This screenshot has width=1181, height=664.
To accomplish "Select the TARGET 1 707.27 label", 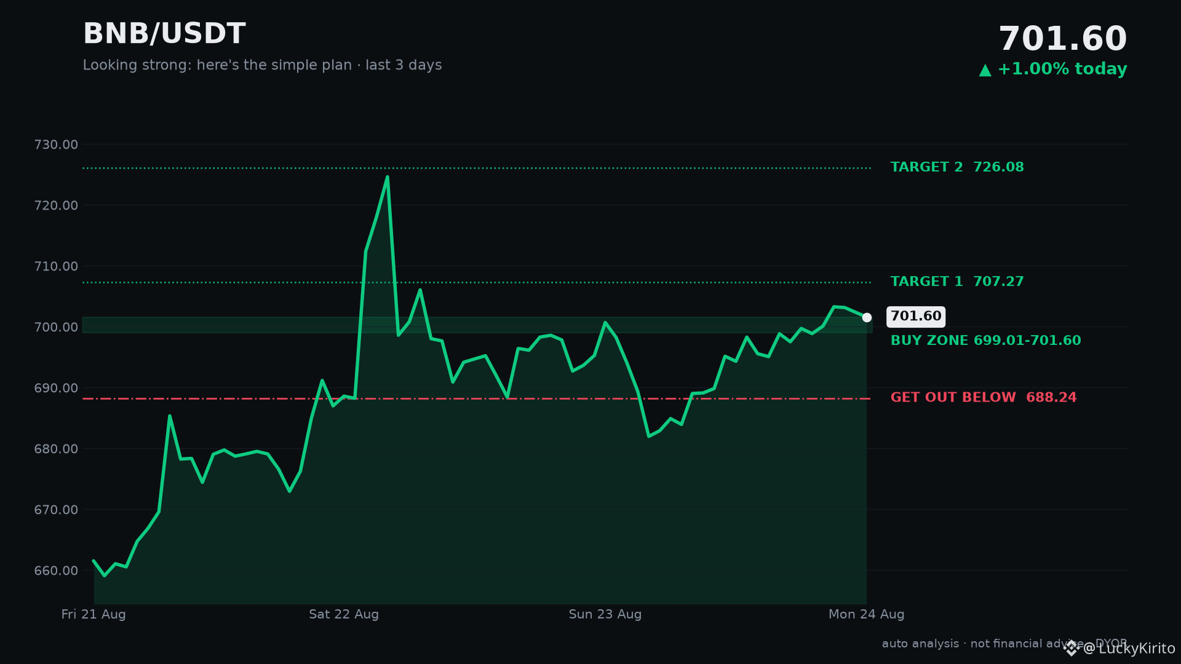I will tap(957, 282).
